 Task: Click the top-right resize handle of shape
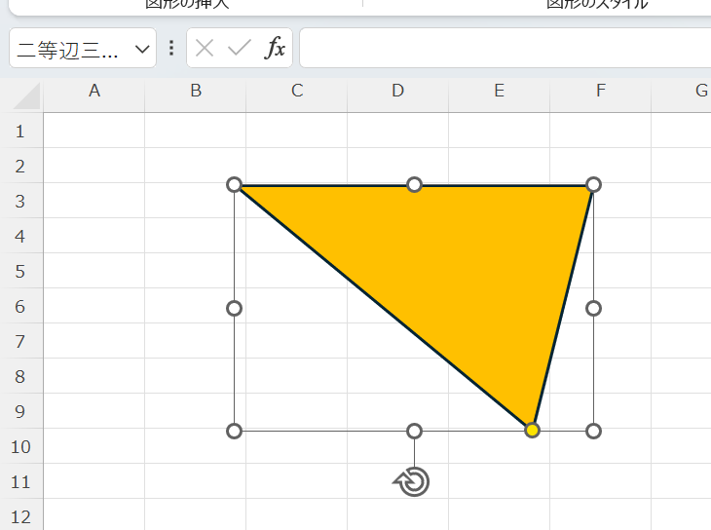point(594,184)
